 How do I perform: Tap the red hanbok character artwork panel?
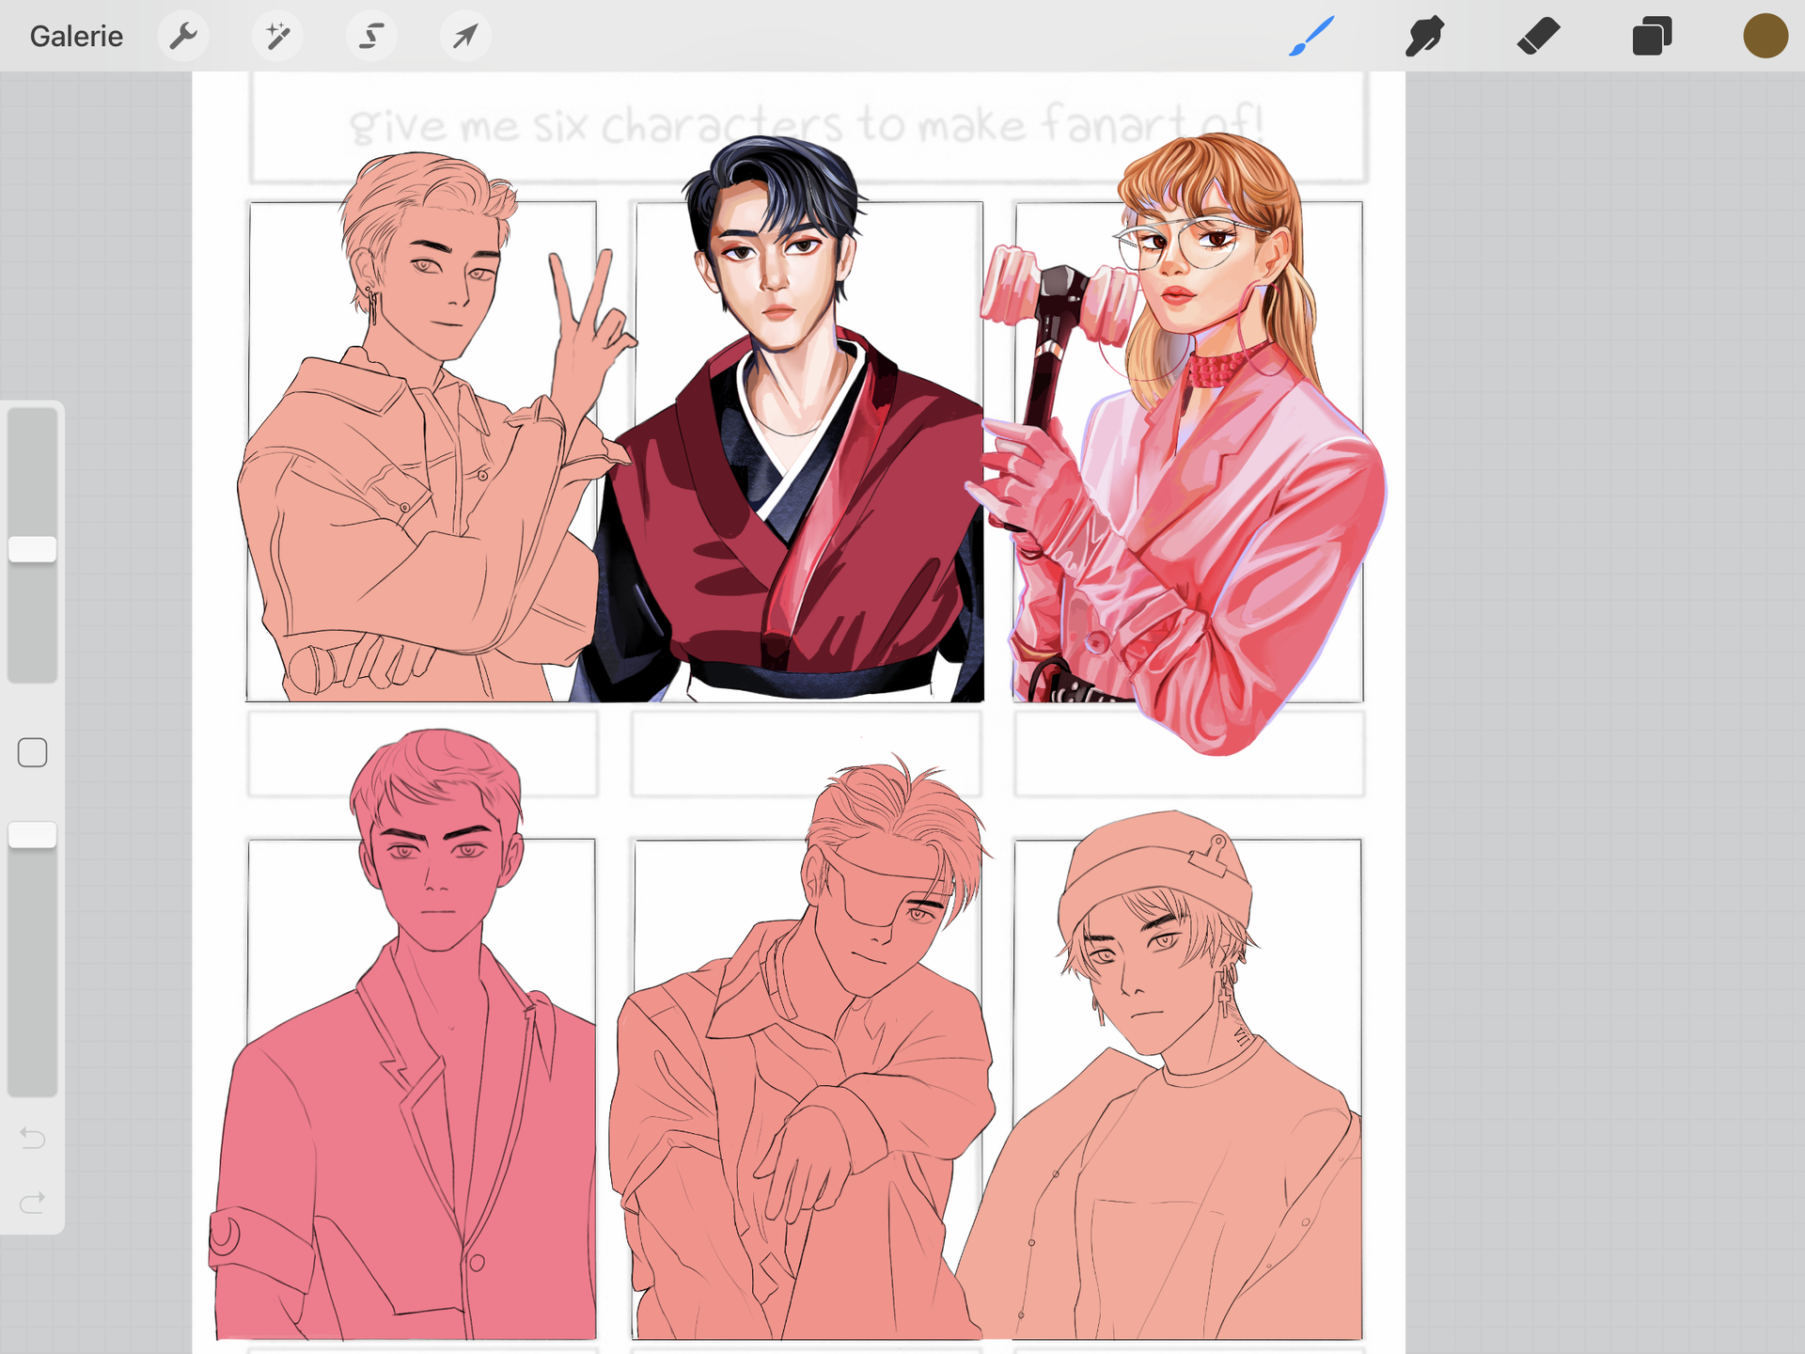click(x=808, y=451)
